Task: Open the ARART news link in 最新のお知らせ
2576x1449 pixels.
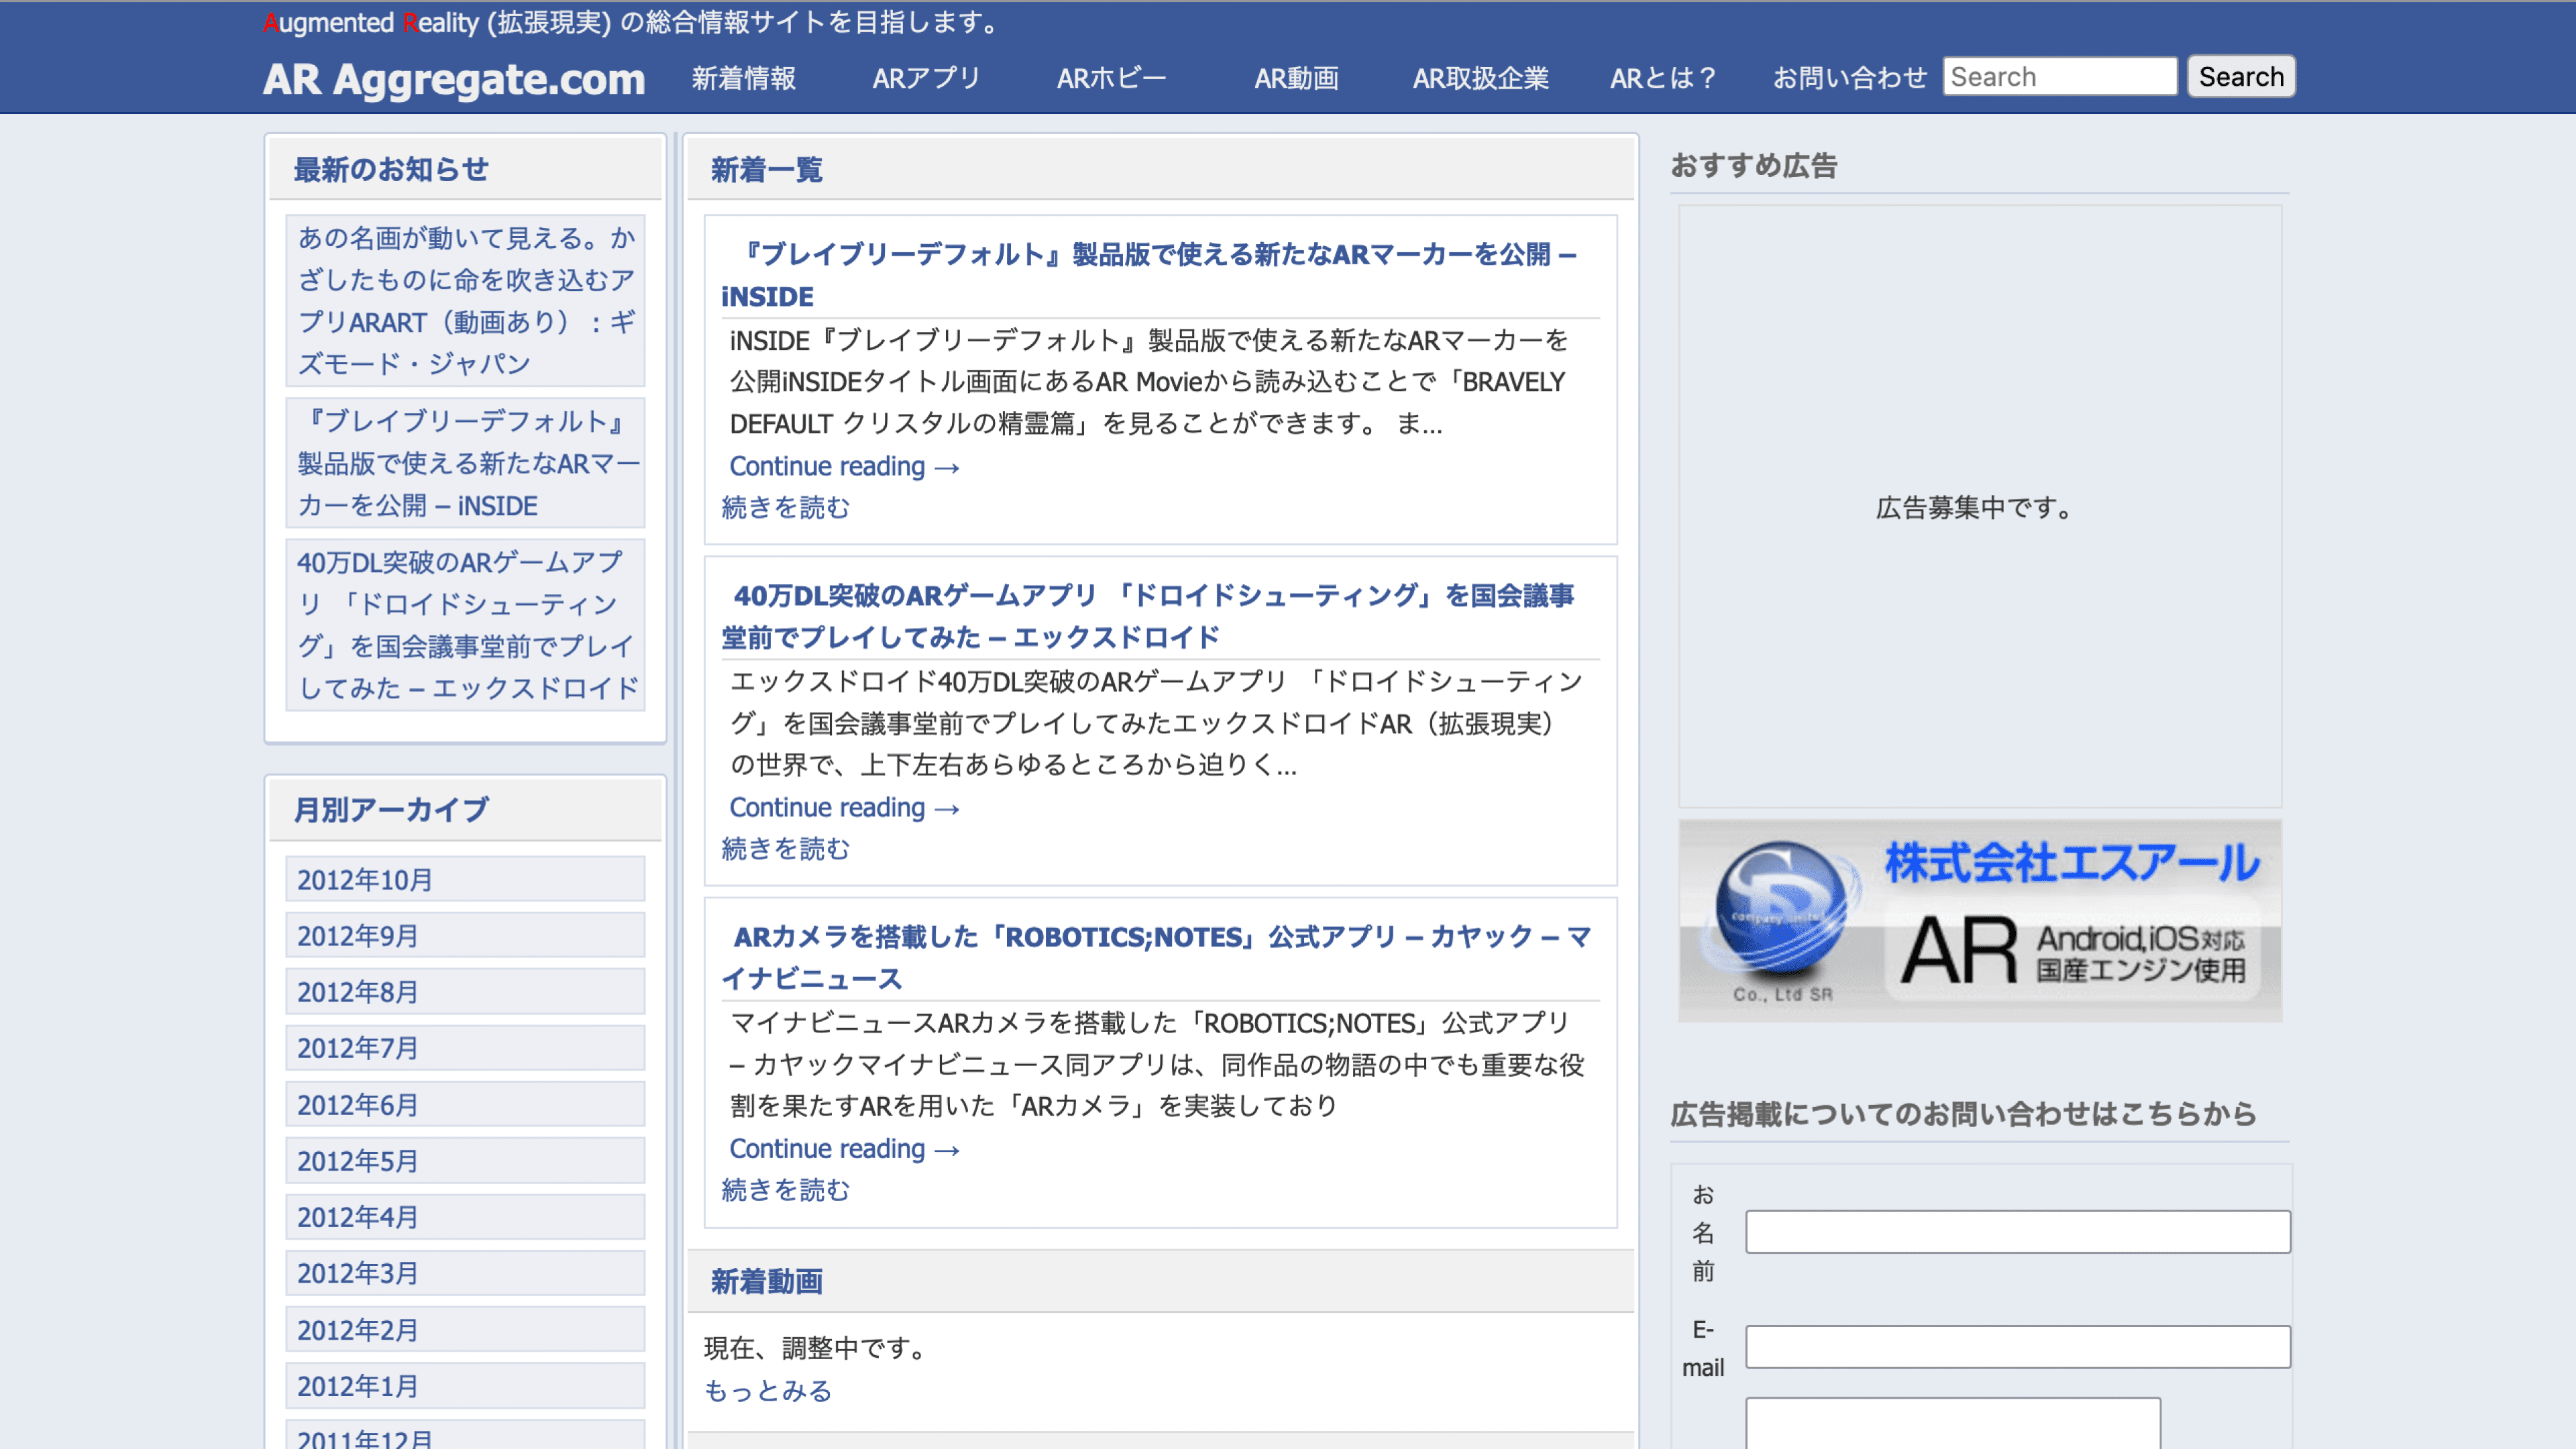Action: 466,300
